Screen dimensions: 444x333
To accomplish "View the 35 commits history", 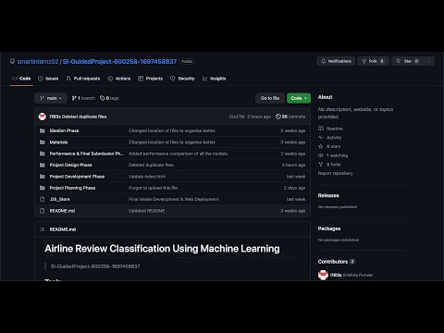I will tap(290, 117).
